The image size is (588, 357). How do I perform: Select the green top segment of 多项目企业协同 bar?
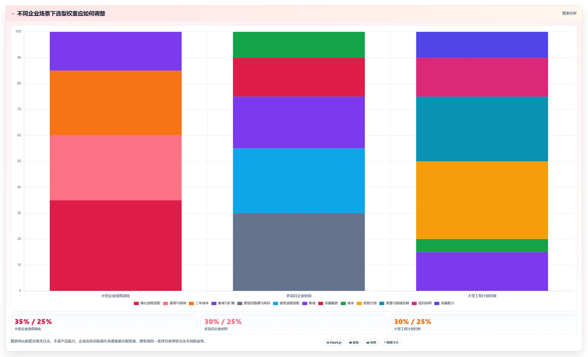point(299,45)
